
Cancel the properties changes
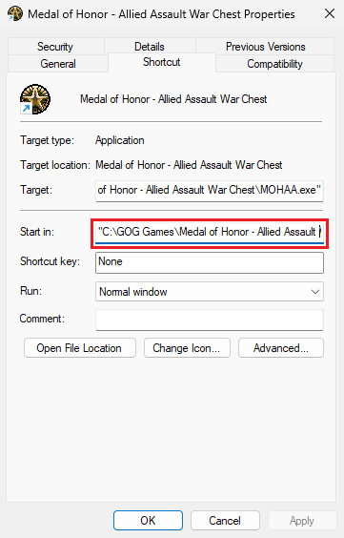pyautogui.click(x=225, y=521)
